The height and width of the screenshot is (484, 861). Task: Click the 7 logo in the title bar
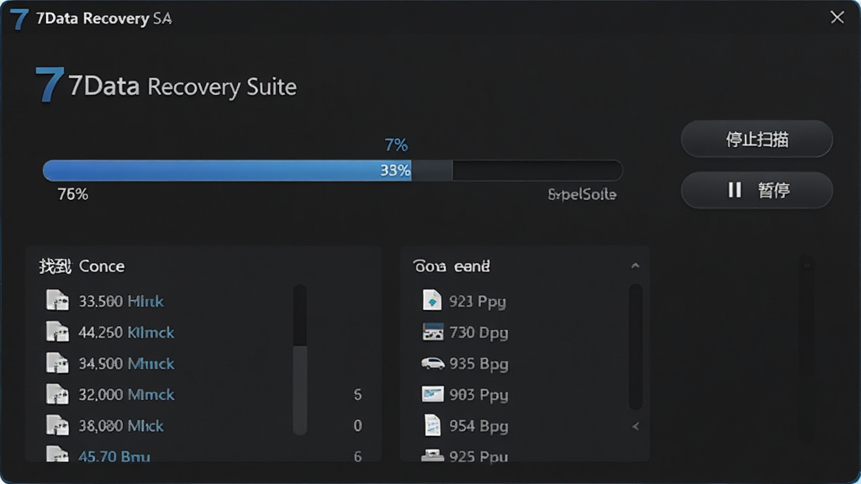19,19
